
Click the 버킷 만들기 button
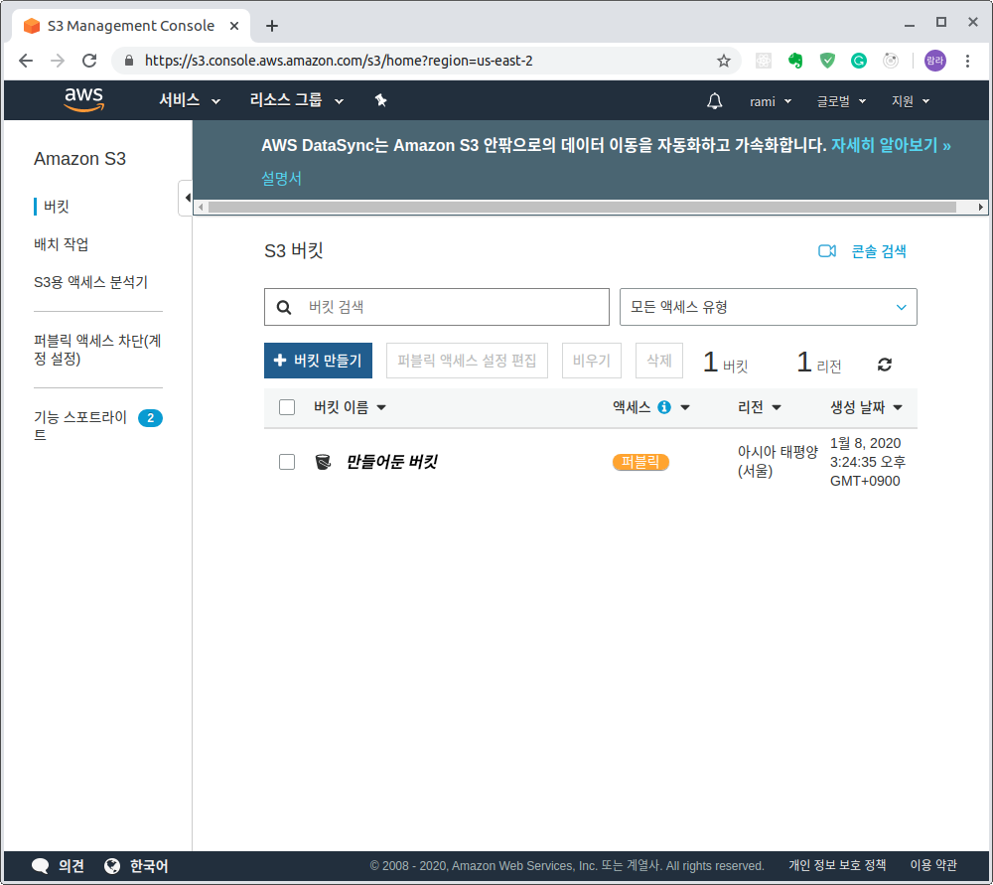click(318, 361)
